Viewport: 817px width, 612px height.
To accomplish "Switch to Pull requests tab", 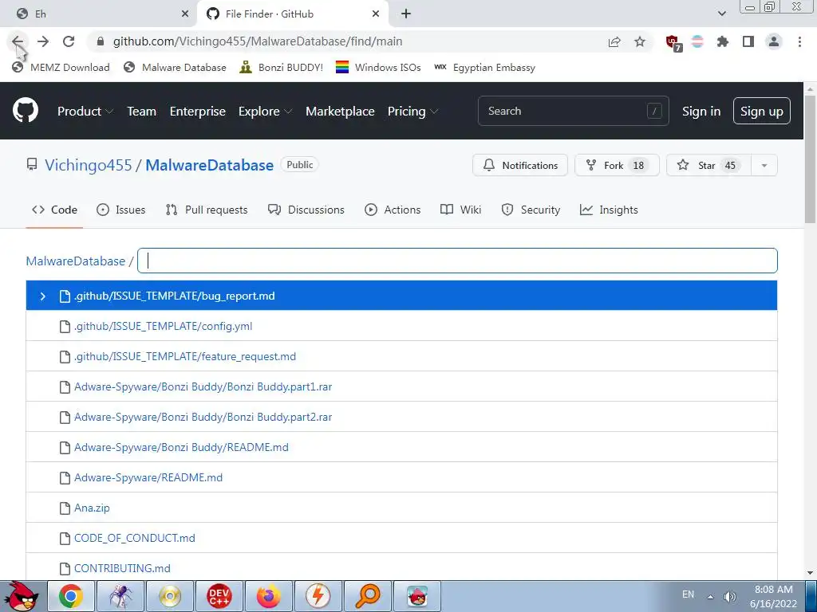I will 207,210.
